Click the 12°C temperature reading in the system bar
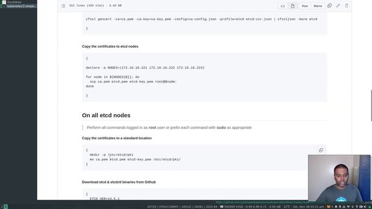Screen dimensions: 372x209 pyautogui.click(x=287, y=207)
